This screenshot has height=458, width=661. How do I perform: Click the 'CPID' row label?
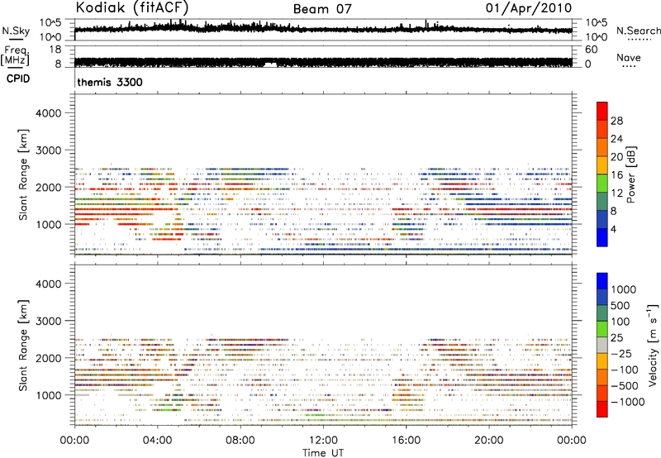coord(17,79)
